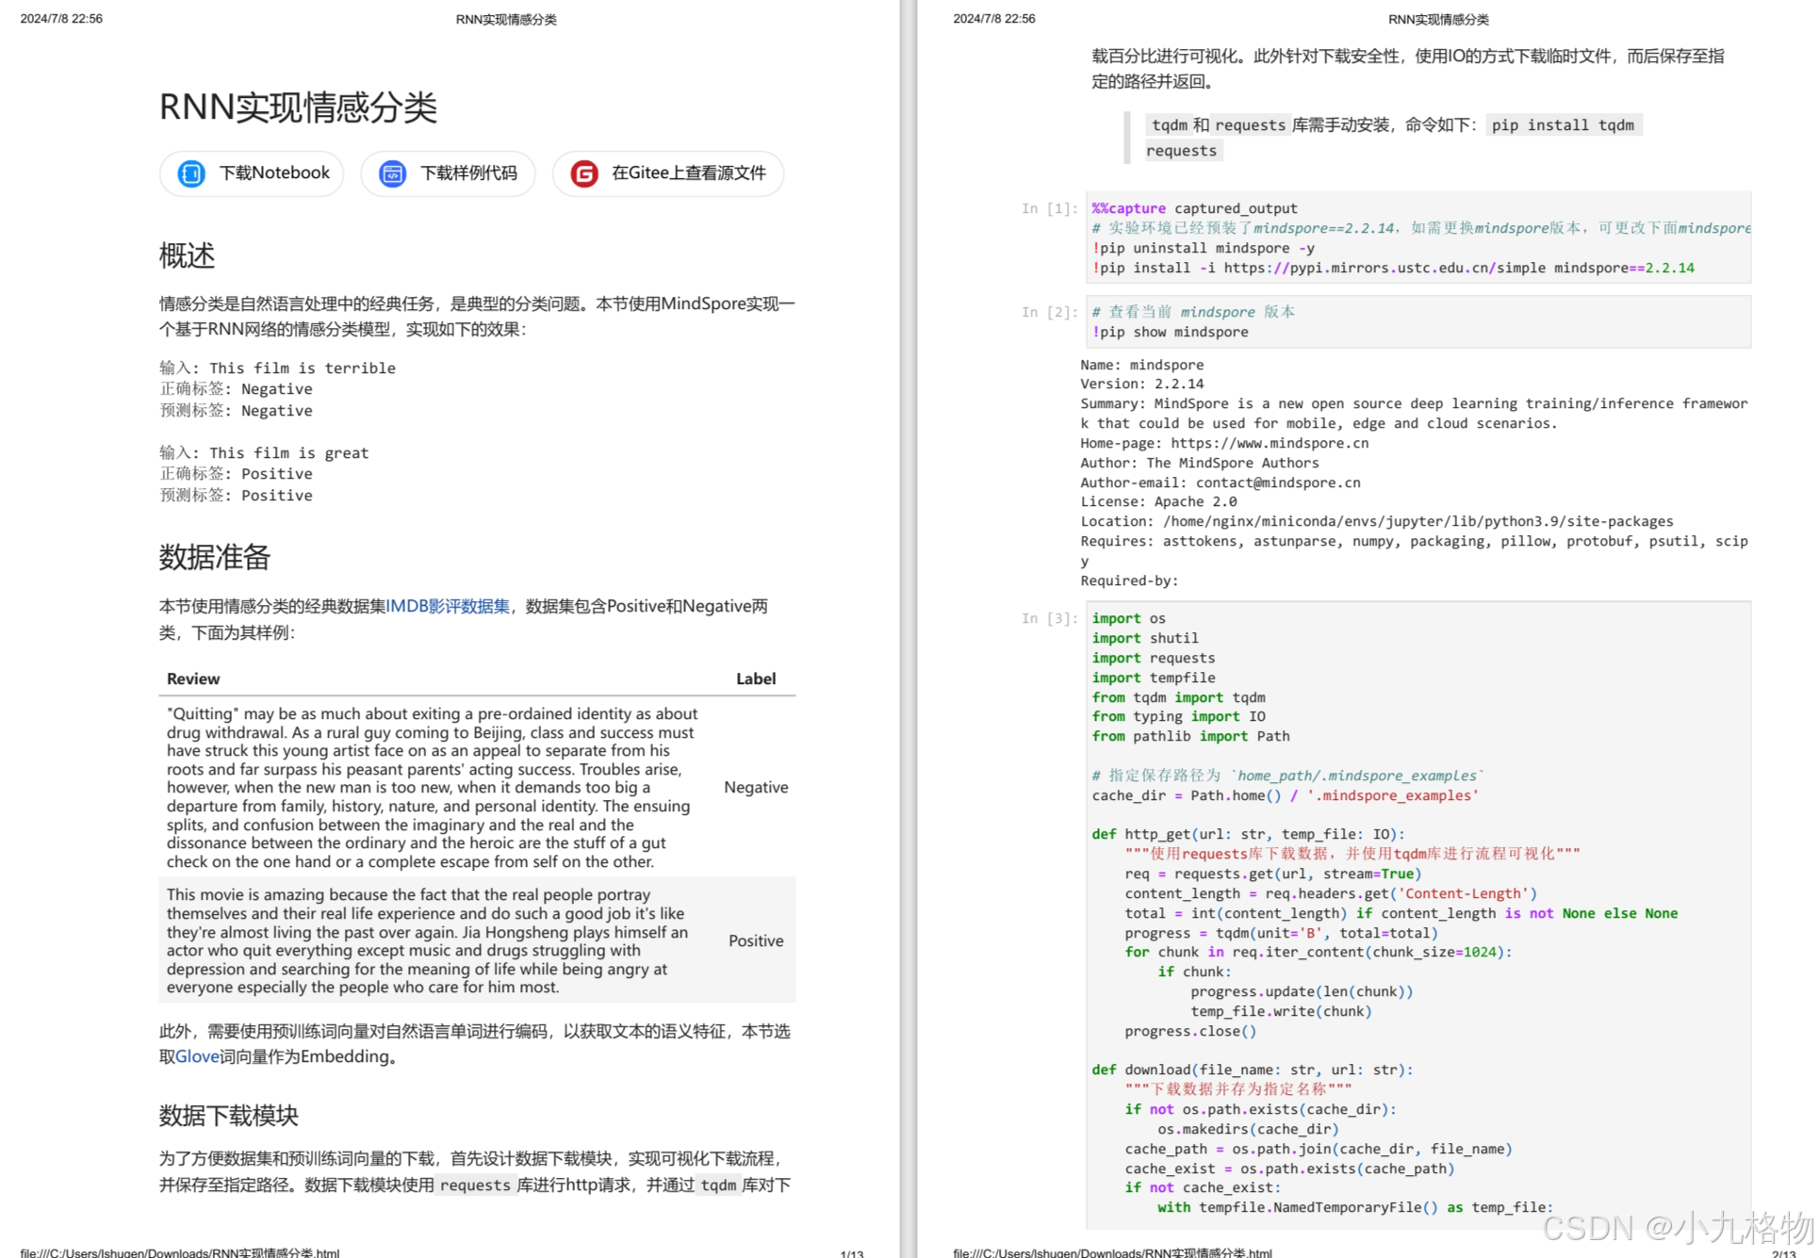The width and height of the screenshot is (1819, 1258).
Task: Click the 1/13 page number
Action: tap(851, 1253)
